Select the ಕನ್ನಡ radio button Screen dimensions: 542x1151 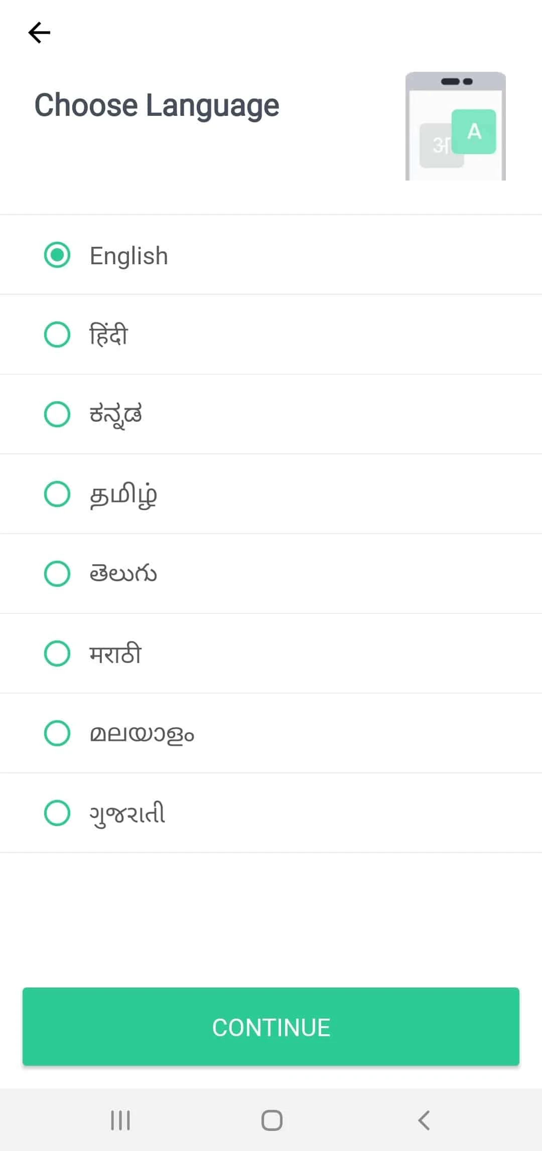click(x=57, y=414)
